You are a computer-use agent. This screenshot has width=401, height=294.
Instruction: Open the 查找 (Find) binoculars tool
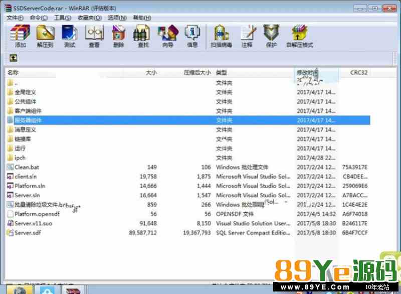[x=143, y=36]
